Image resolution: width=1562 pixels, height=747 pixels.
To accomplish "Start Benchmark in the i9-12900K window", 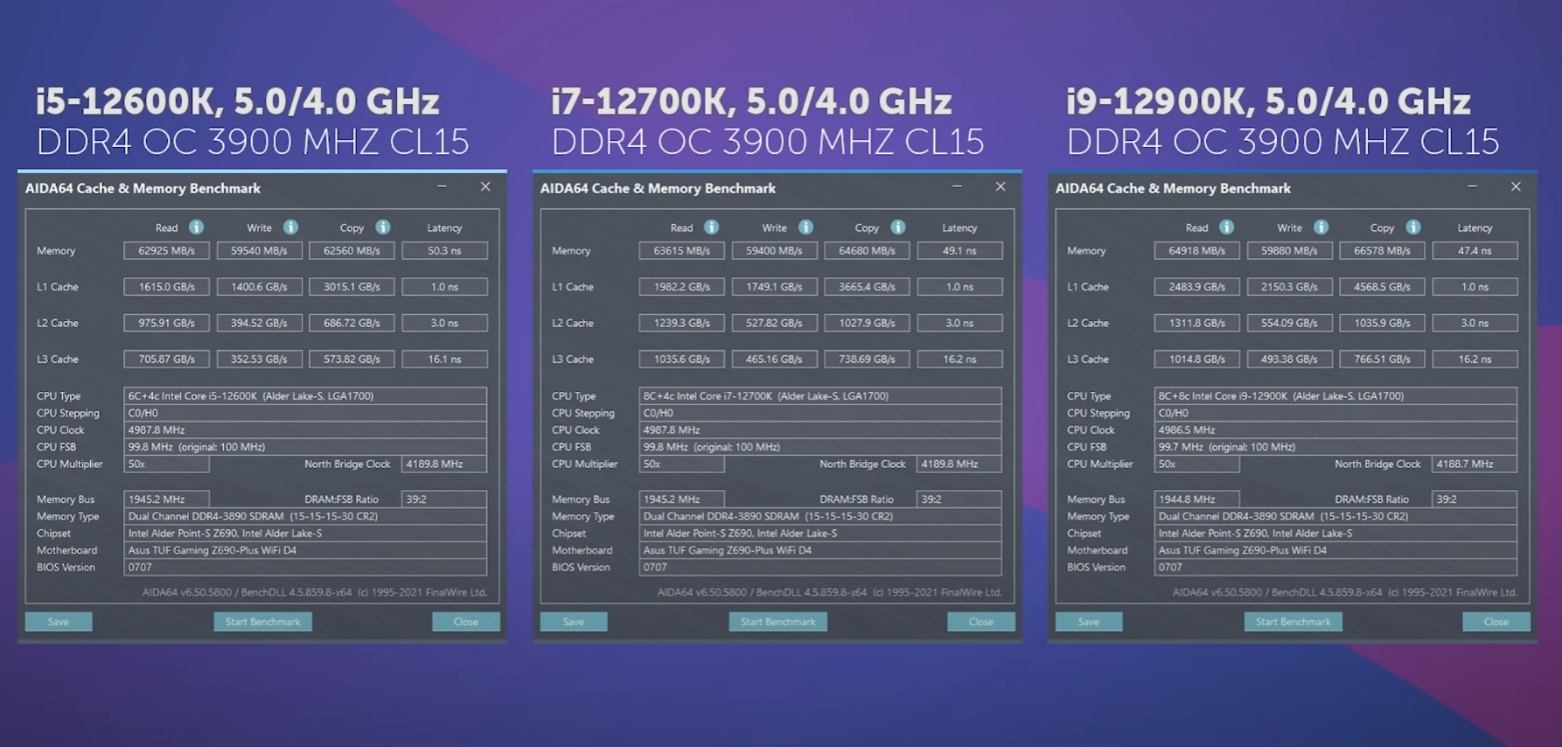I will click(1293, 622).
